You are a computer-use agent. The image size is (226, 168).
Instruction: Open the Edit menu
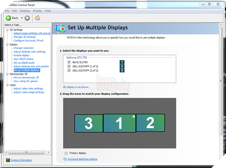(x=14, y=11)
